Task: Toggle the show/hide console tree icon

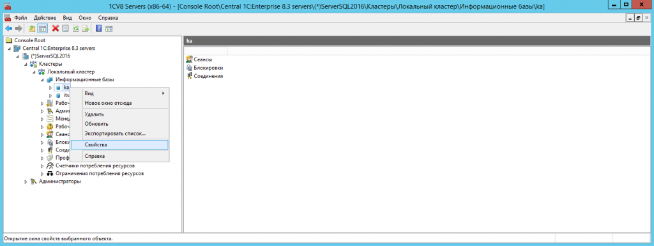Action: click(42, 29)
